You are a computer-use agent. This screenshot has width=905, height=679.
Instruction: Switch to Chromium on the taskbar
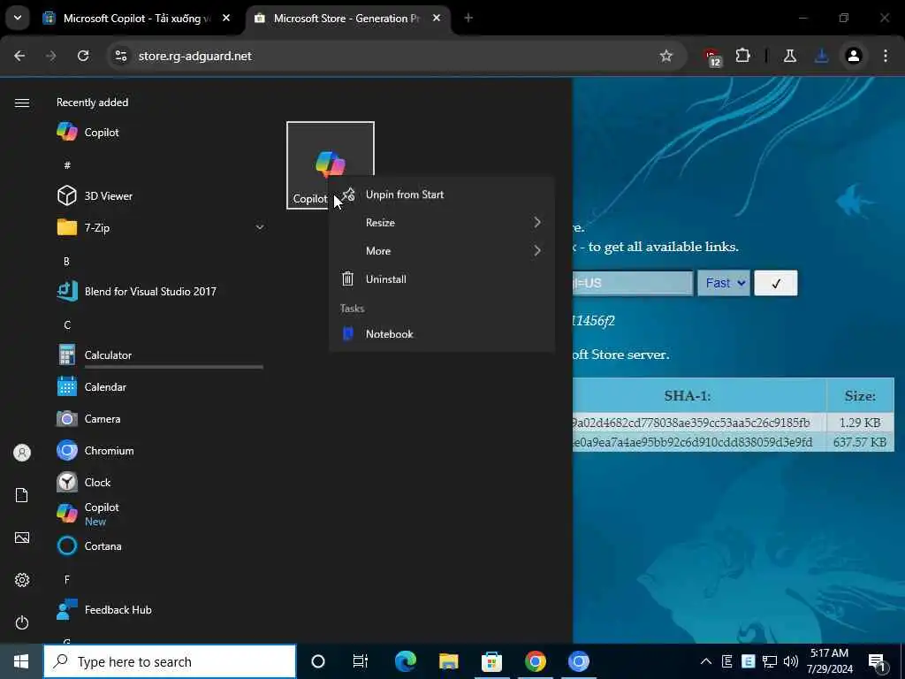[578, 661]
